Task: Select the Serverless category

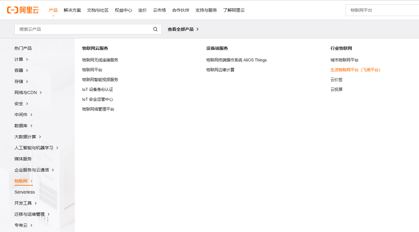Action: [25, 192]
